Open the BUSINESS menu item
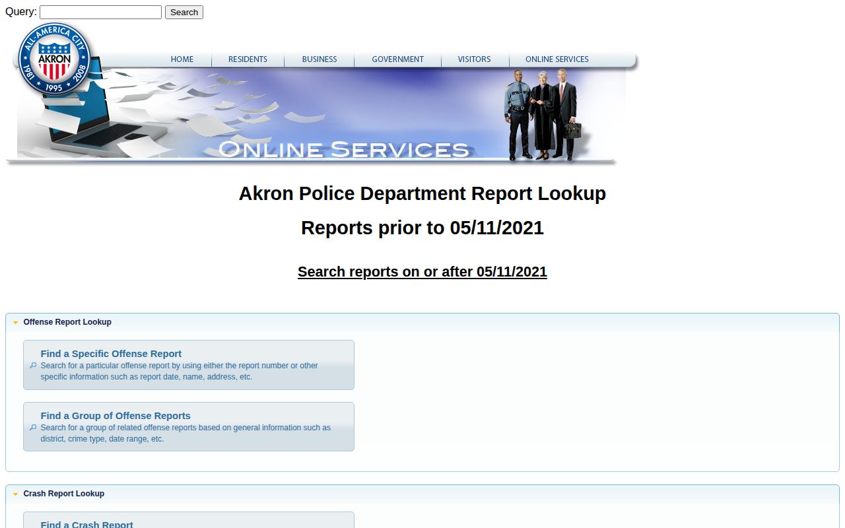This screenshot has height=528, width=845. point(320,59)
